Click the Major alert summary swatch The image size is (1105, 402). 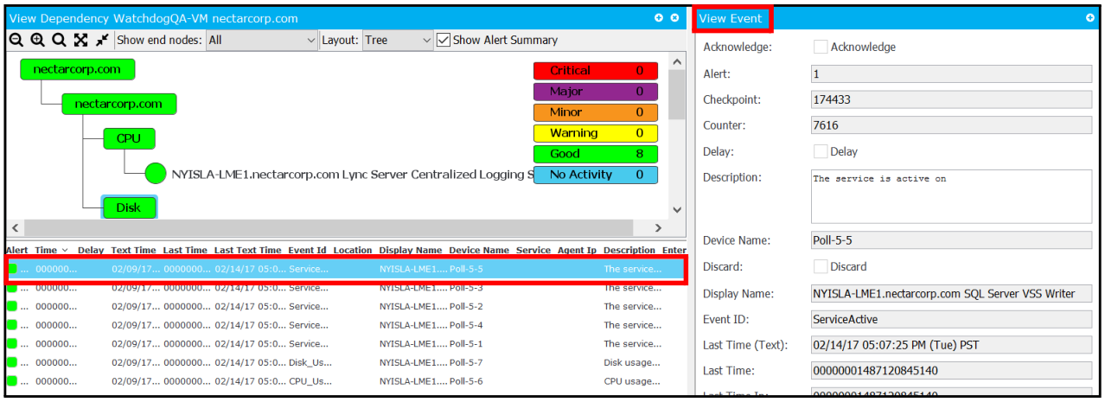point(596,92)
